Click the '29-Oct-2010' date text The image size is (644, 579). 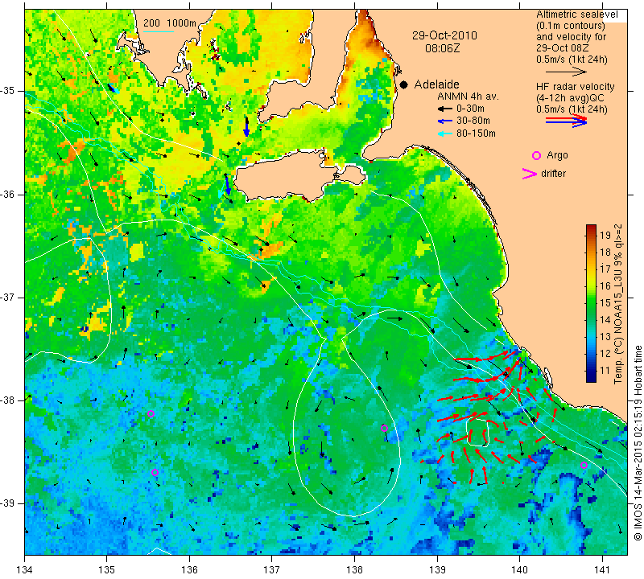445,35
